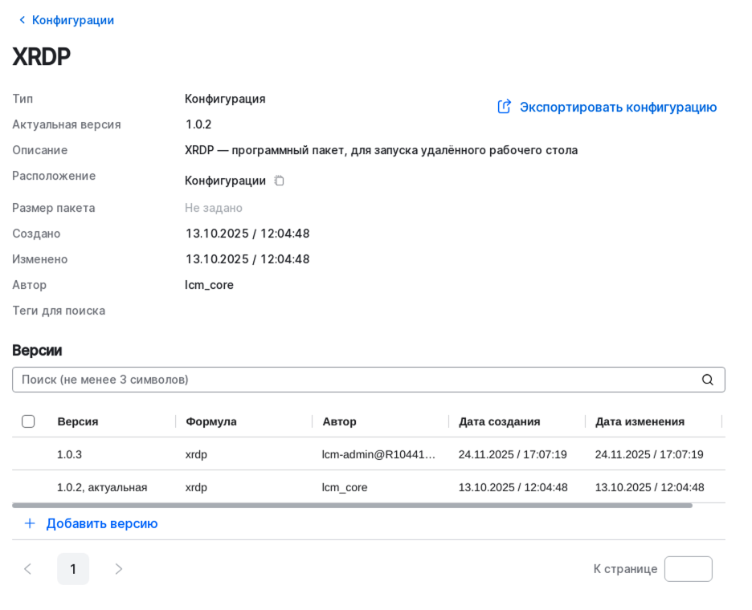Click the К странице page input field
The width and height of the screenshot is (752, 610).
click(689, 568)
